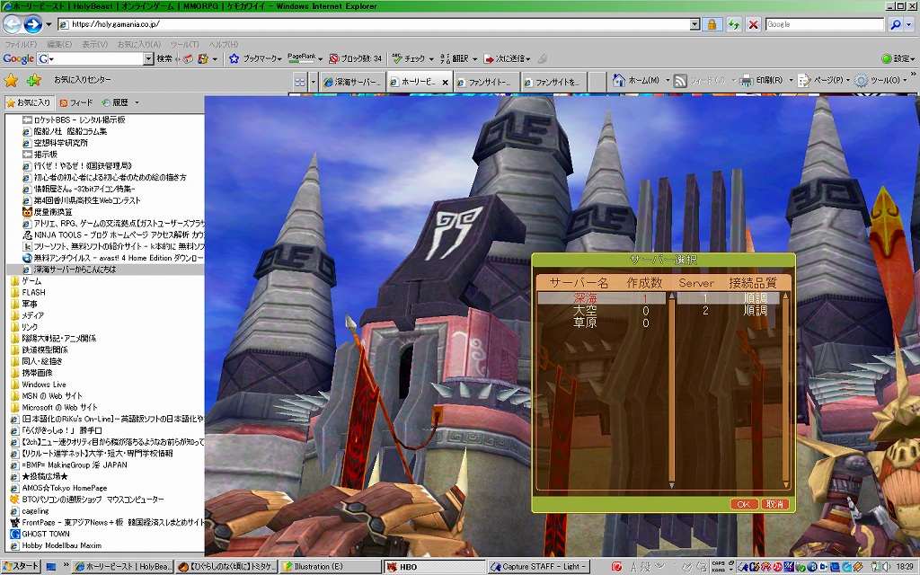This screenshot has height=575, width=920.
Task: Click the OK button in server selection dialog
Action: [x=743, y=504]
